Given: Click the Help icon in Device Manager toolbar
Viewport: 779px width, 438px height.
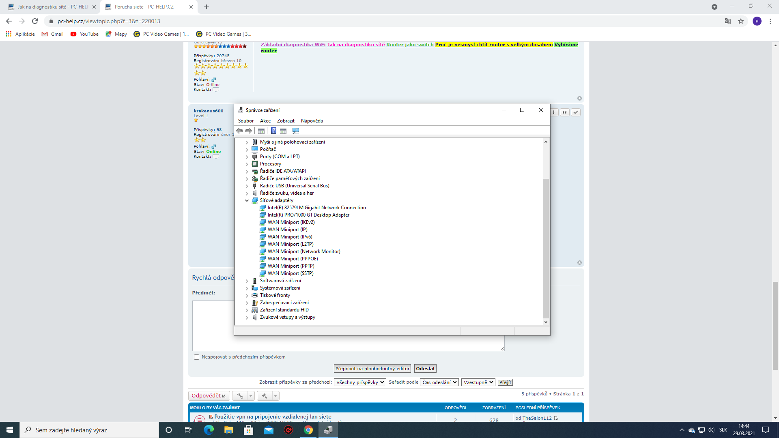Looking at the screenshot, I should [273, 131].
